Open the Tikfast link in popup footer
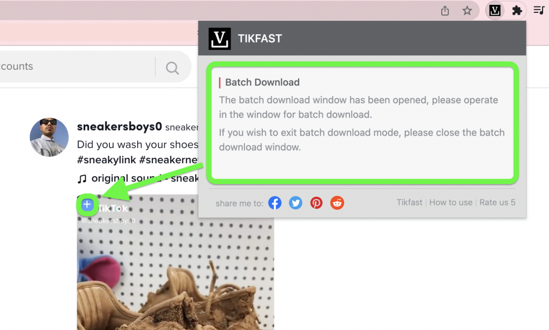This screenshot has width=549, height=330. tap(409, 202)
